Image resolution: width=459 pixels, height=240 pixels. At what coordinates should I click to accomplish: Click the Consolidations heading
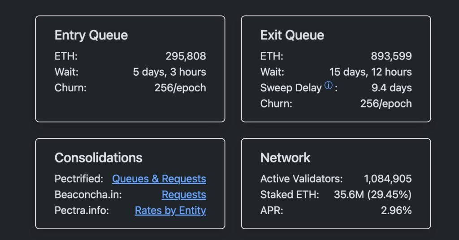tap(98, 158)
